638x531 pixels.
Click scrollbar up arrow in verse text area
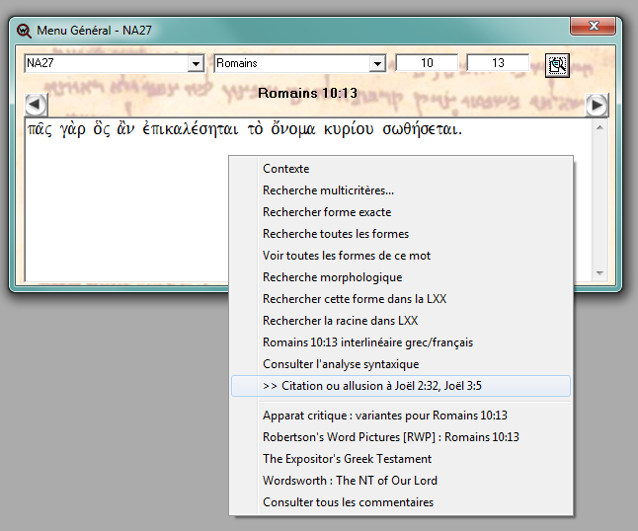click(x=599, y=127)
